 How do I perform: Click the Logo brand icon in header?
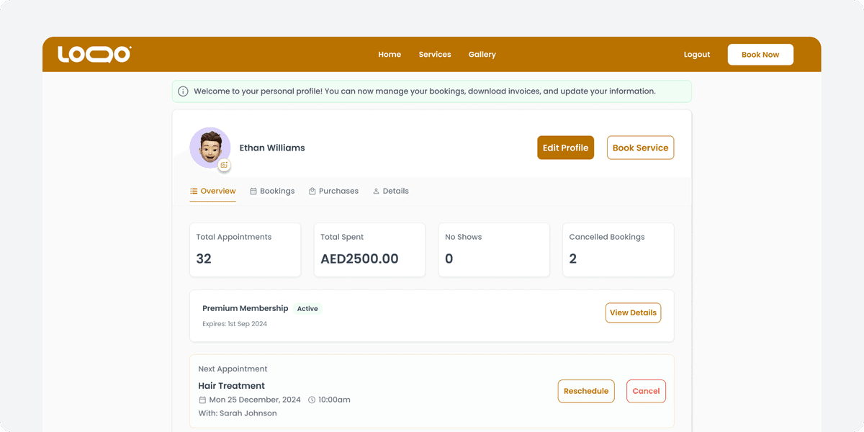click(94, 54)
